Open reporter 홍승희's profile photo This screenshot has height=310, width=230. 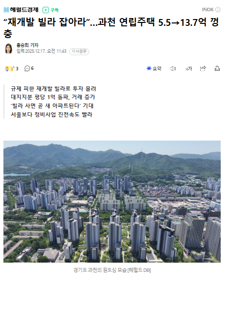pyautogui.click(x=8, y=48)
